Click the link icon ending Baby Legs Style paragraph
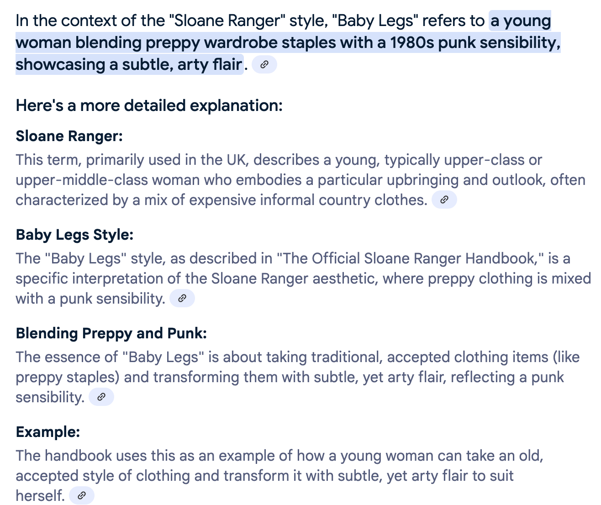 click(x=182, y=299)
